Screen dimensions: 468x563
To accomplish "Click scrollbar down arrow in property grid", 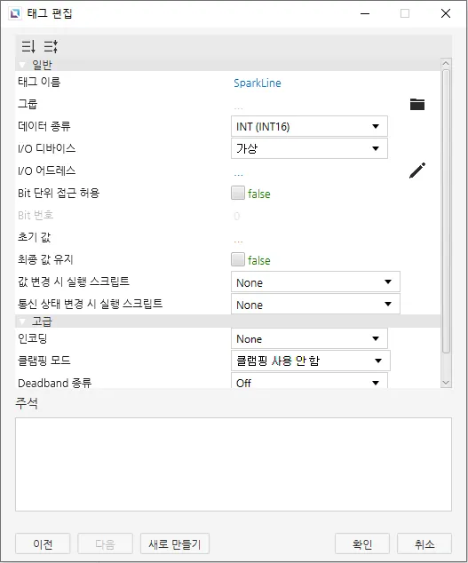I will click(x=446, y=383).
